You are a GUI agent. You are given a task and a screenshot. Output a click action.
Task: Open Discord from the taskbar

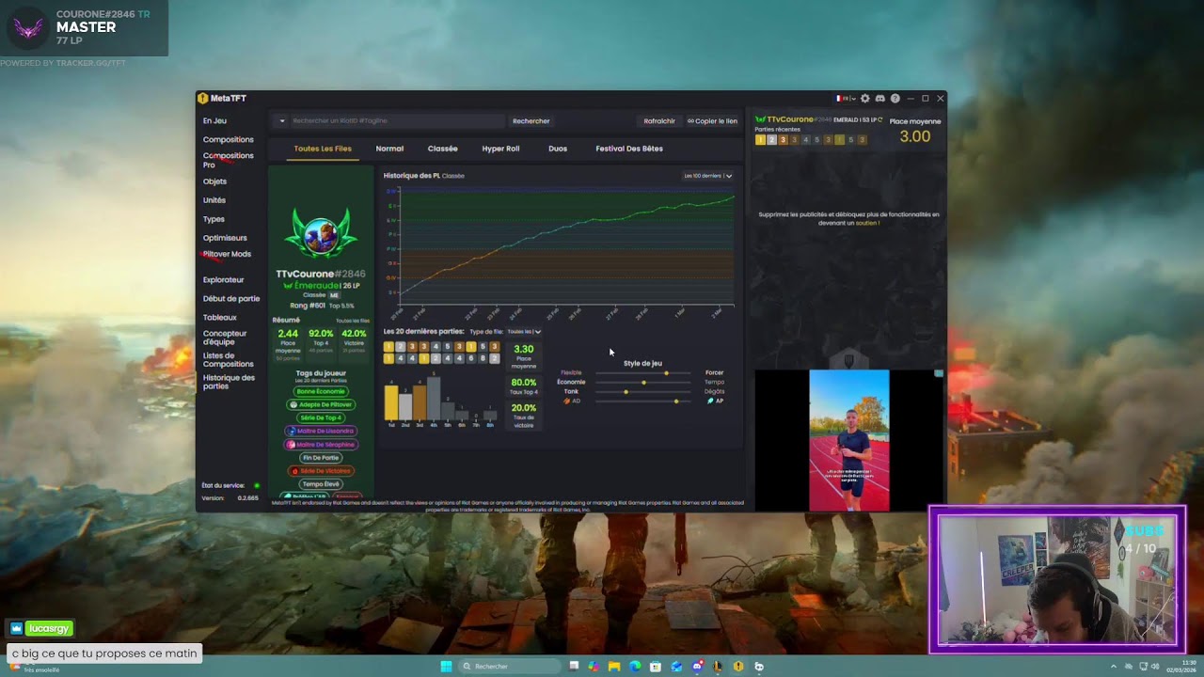click(x=697, y=667)
